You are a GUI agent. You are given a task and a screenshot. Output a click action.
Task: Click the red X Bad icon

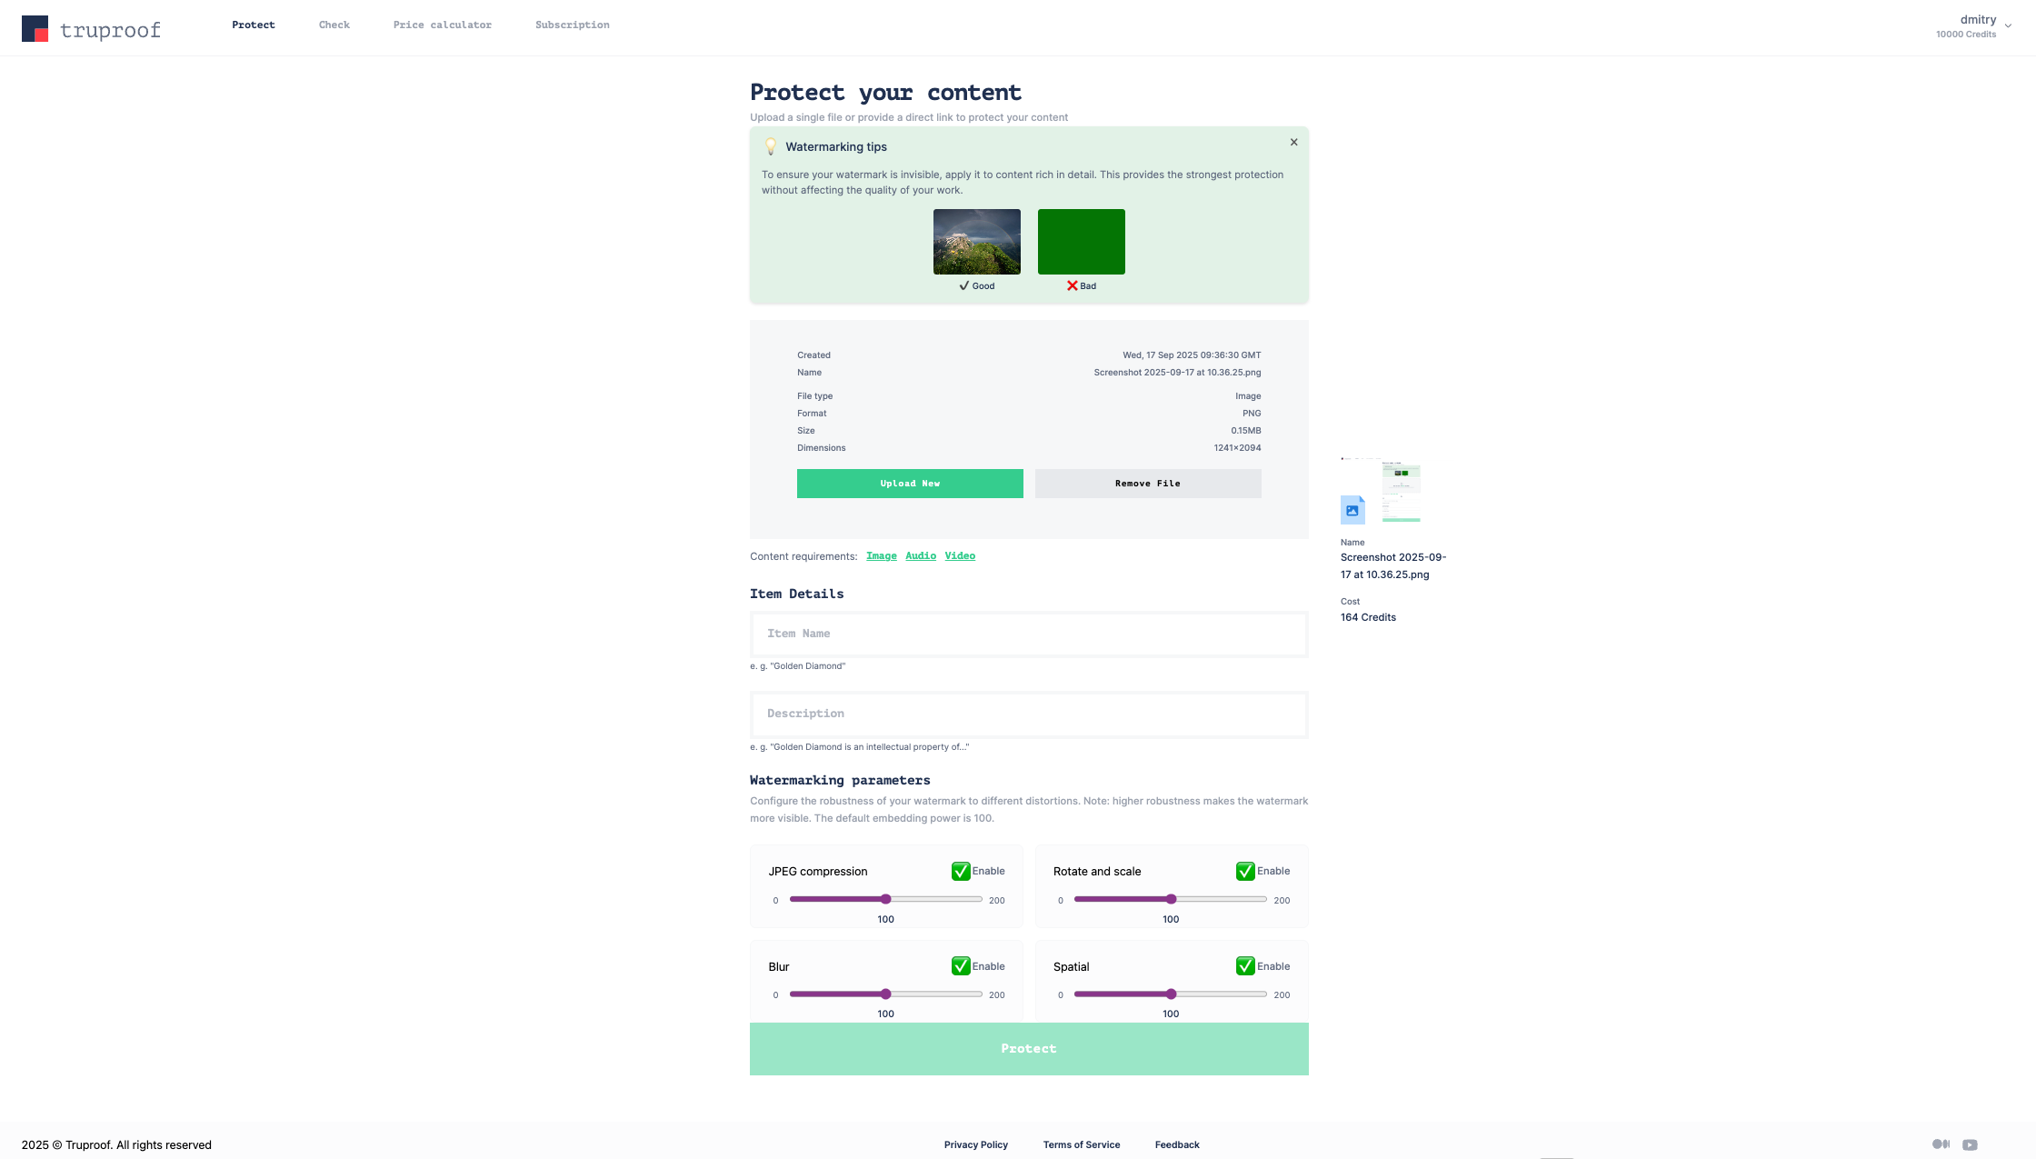click(x=1073, y=285)
